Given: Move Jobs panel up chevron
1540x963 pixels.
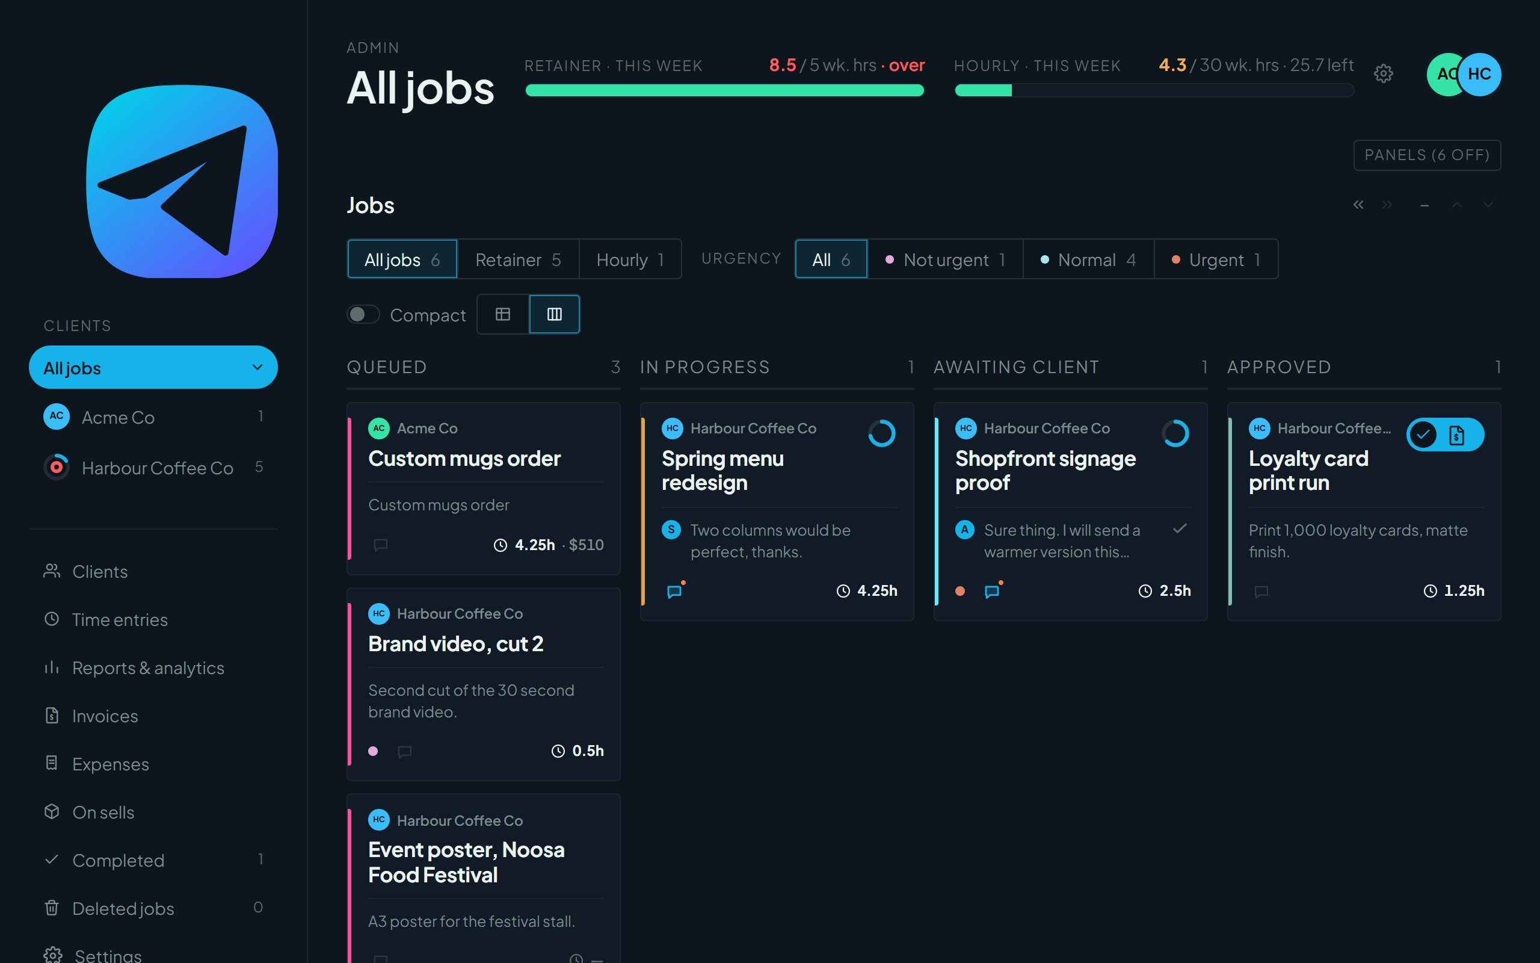Looking at the screenshot, I should tap(1456, 205).
